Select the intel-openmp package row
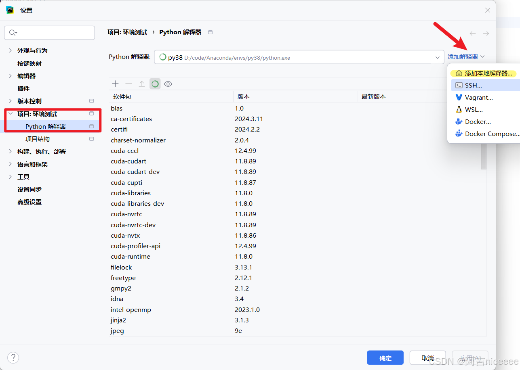Screen dimensions: 520x370 [295, 309]
